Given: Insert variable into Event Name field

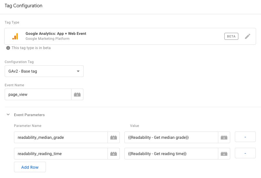Looking at the screenshot, I should [77, 94].
